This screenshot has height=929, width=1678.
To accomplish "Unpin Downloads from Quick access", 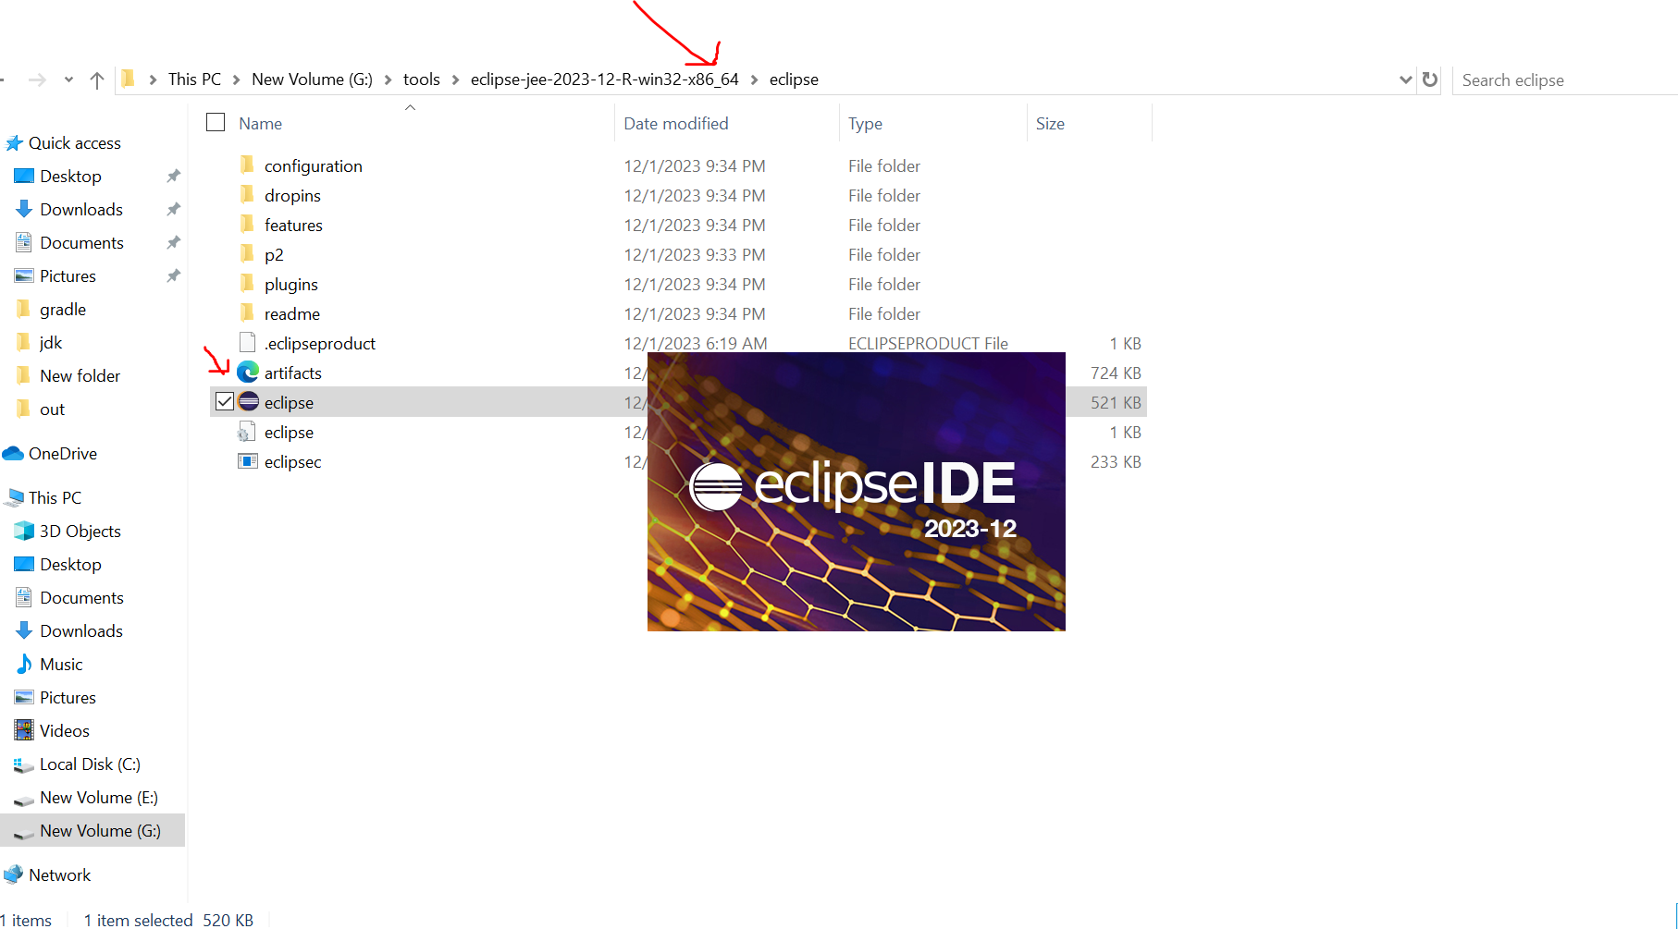I will coord(173,210).
